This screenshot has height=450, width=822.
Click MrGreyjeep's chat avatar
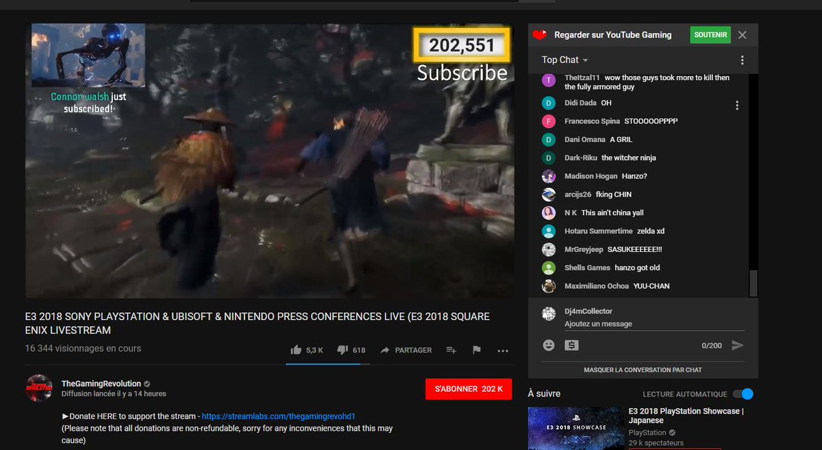[549, 249]
